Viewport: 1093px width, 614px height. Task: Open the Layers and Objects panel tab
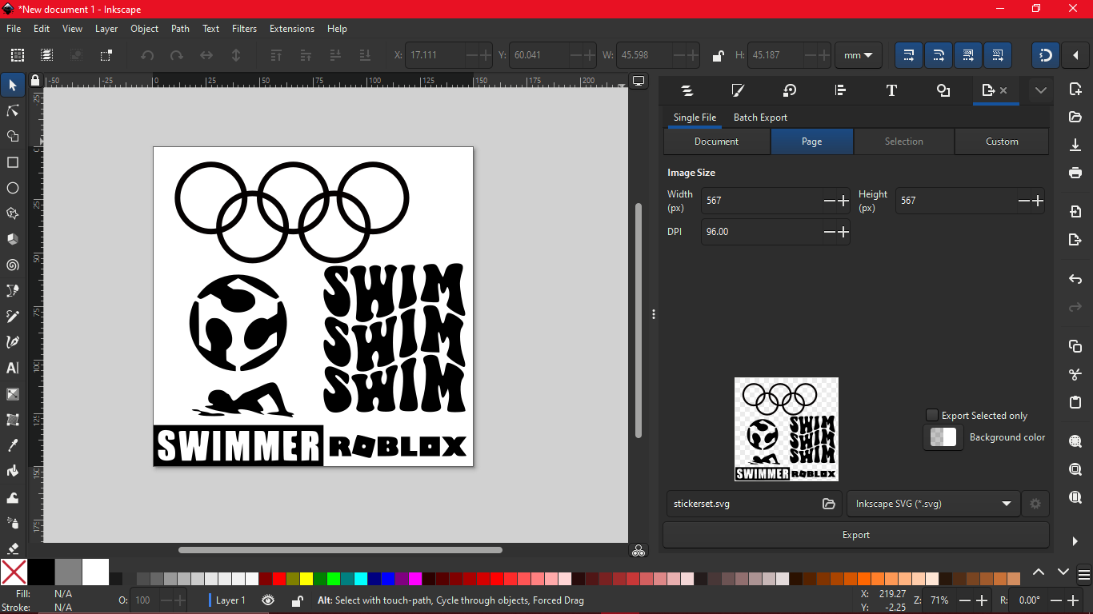[x=687, y=90]
